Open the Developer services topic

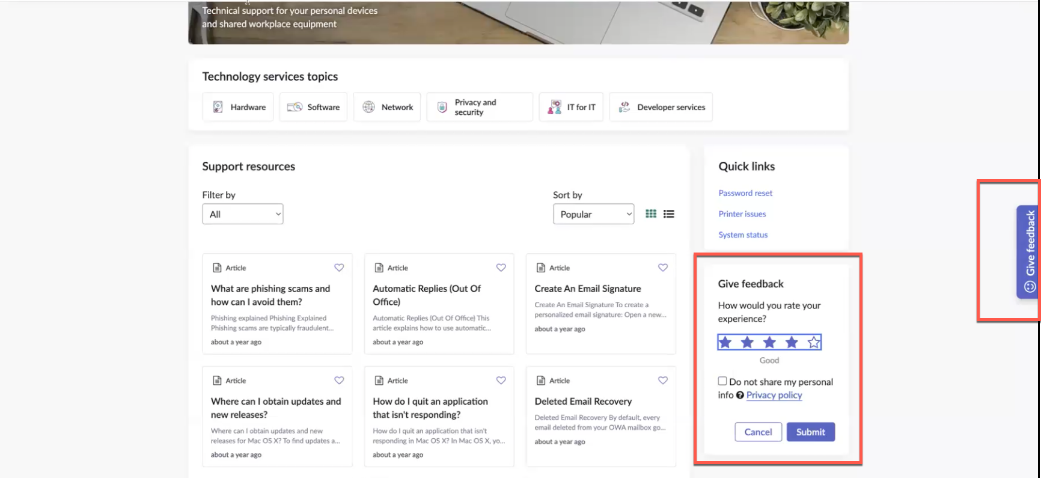(661, 107)
